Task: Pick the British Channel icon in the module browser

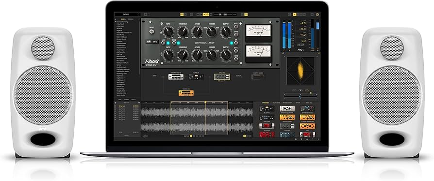Action: [307, 109]
